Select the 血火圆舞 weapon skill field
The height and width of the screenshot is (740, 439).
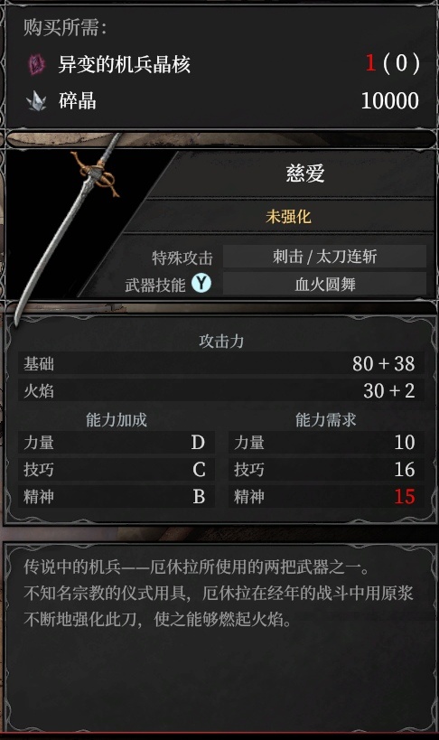(324, 284)
